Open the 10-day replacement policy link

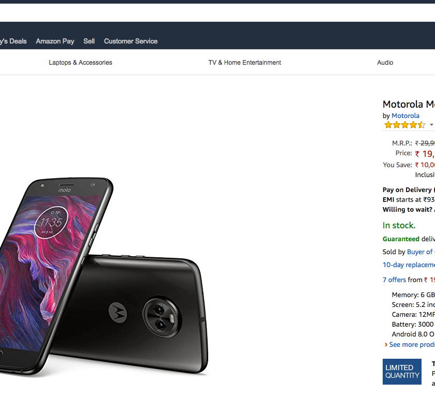point(409,265)
